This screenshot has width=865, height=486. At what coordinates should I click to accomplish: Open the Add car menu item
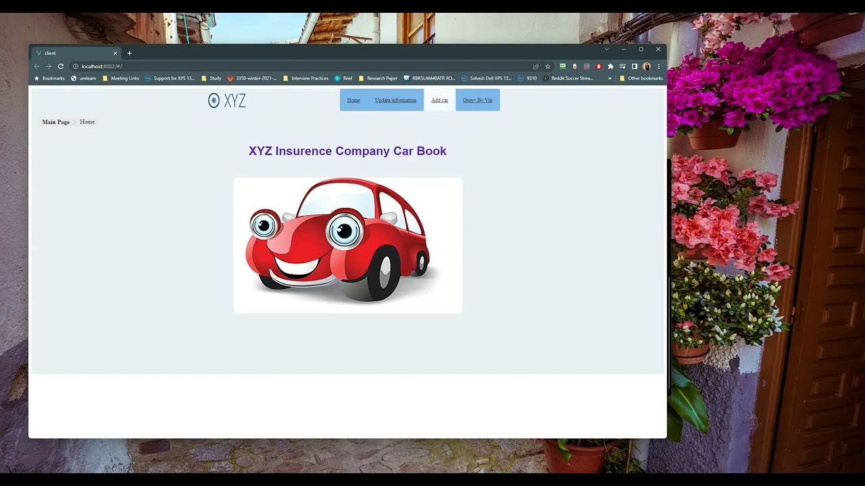(439, 100)
